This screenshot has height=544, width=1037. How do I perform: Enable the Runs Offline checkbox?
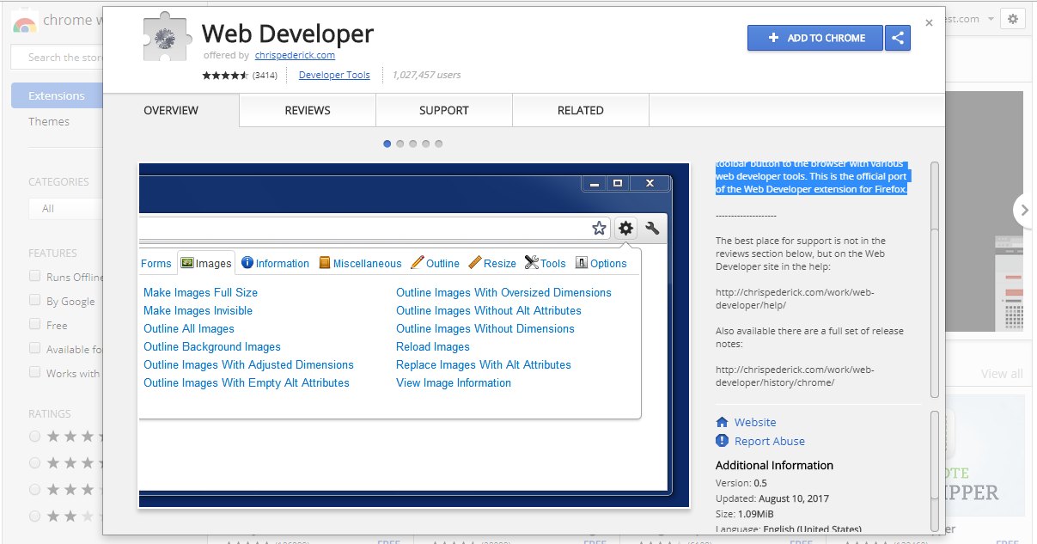(35, 277)
